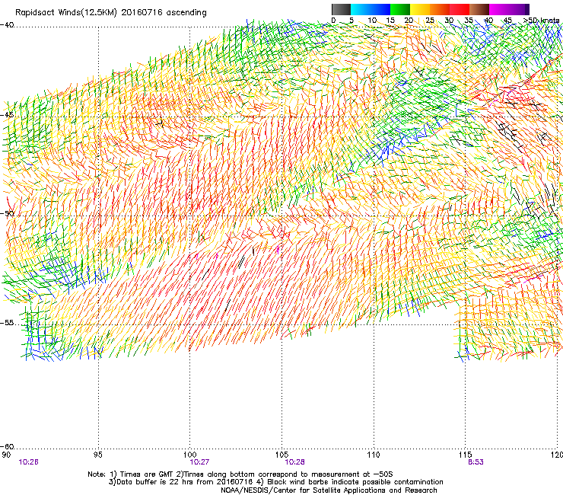Click the yellow 20-25 knots legend segment
Viewport: 563px width, 495px height.
click(x=420, y=9)
